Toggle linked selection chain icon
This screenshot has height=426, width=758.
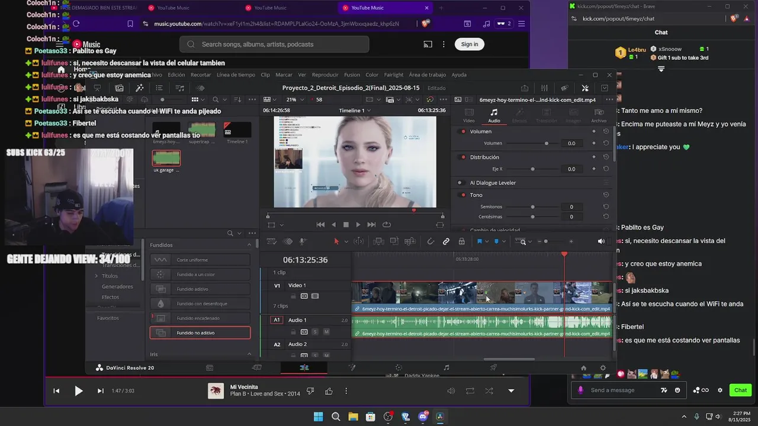(446, 241)
